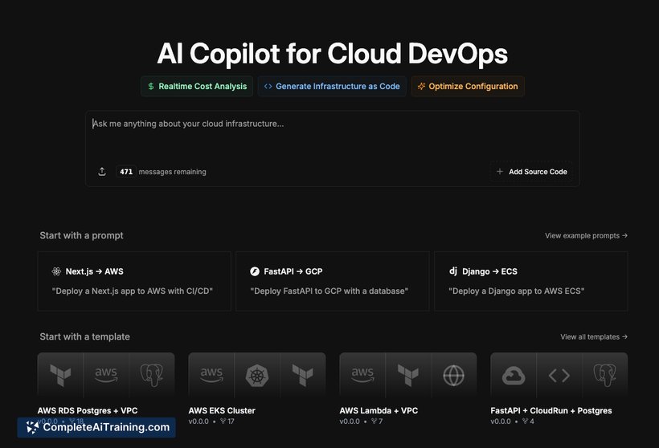Click Terraform icon in AWS Lambda + VPC template
The height and width of the screenshot is (448, 659).
[x=408, y=375]
